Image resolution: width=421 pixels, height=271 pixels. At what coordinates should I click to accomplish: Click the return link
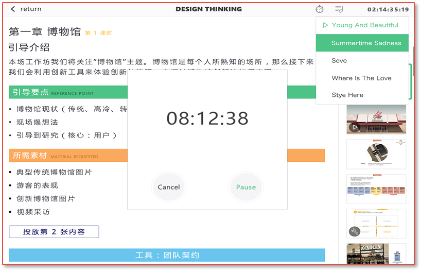point(31,9)
